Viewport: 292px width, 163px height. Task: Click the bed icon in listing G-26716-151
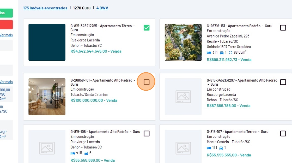[209, 53]
